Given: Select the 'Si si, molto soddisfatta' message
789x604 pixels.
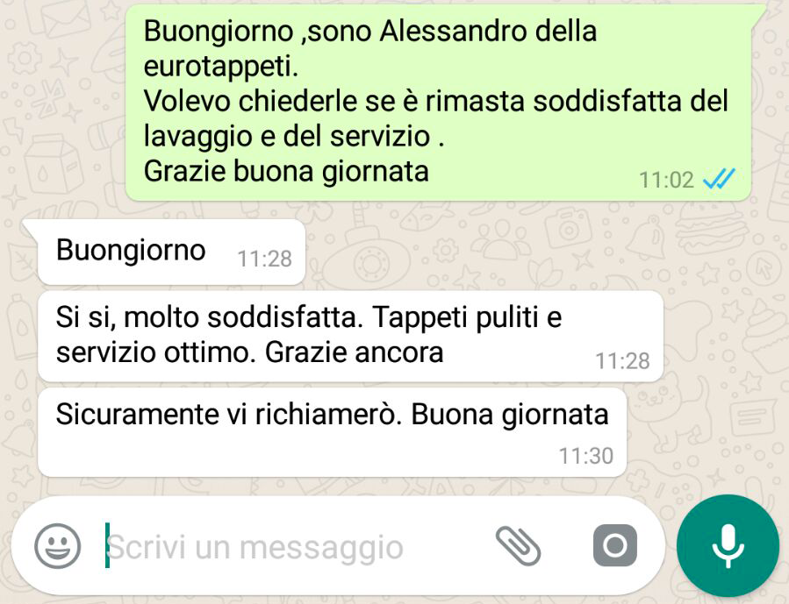Looking at the screenshot, I should [x=351, y=336].
